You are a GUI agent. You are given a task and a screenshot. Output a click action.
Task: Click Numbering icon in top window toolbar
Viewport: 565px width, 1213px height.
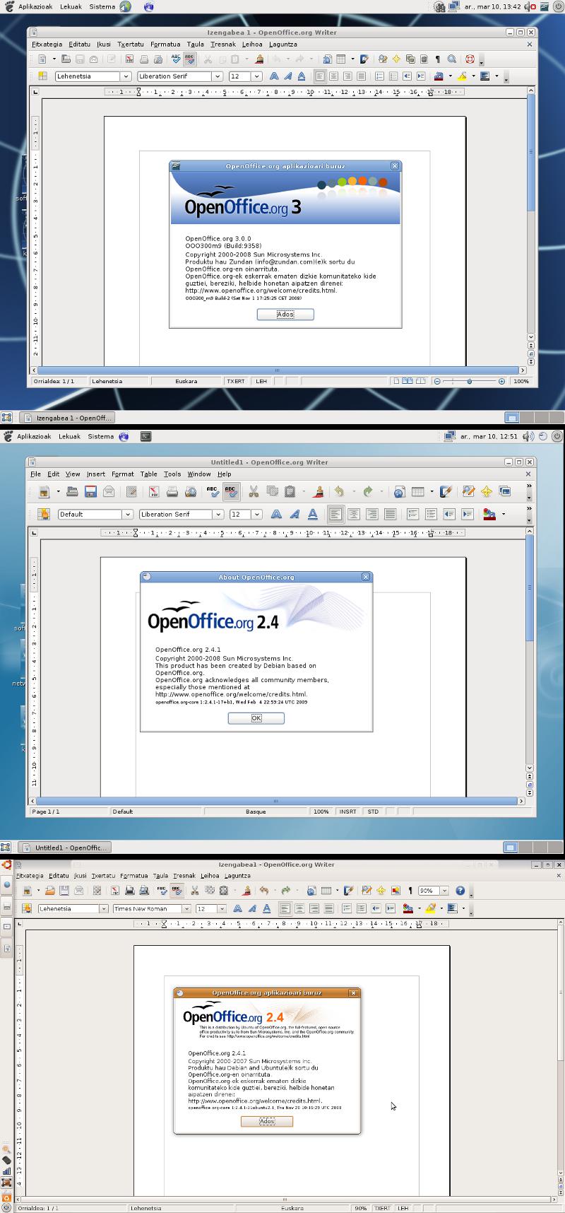(x=380, y=76)
